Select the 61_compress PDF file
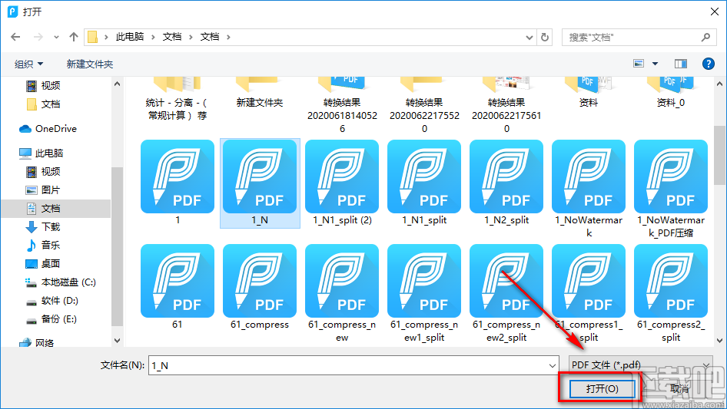 click(x=260, y=287)
